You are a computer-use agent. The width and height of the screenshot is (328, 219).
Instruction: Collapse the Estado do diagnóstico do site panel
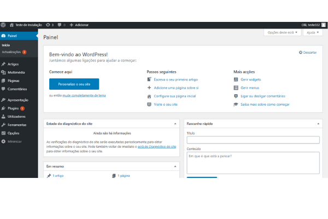click(175, 124)
